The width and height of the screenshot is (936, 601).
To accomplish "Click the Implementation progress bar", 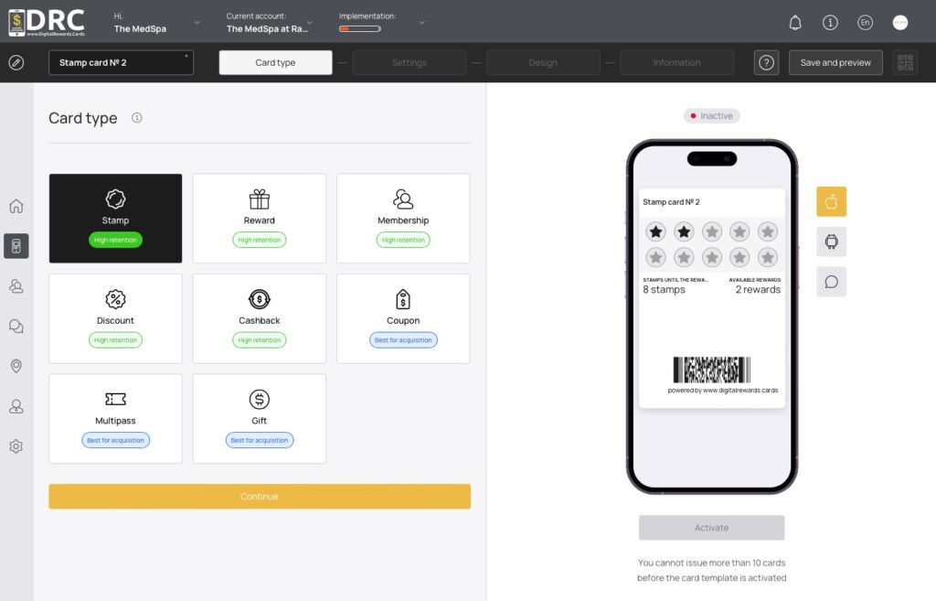I will (360, 28).
